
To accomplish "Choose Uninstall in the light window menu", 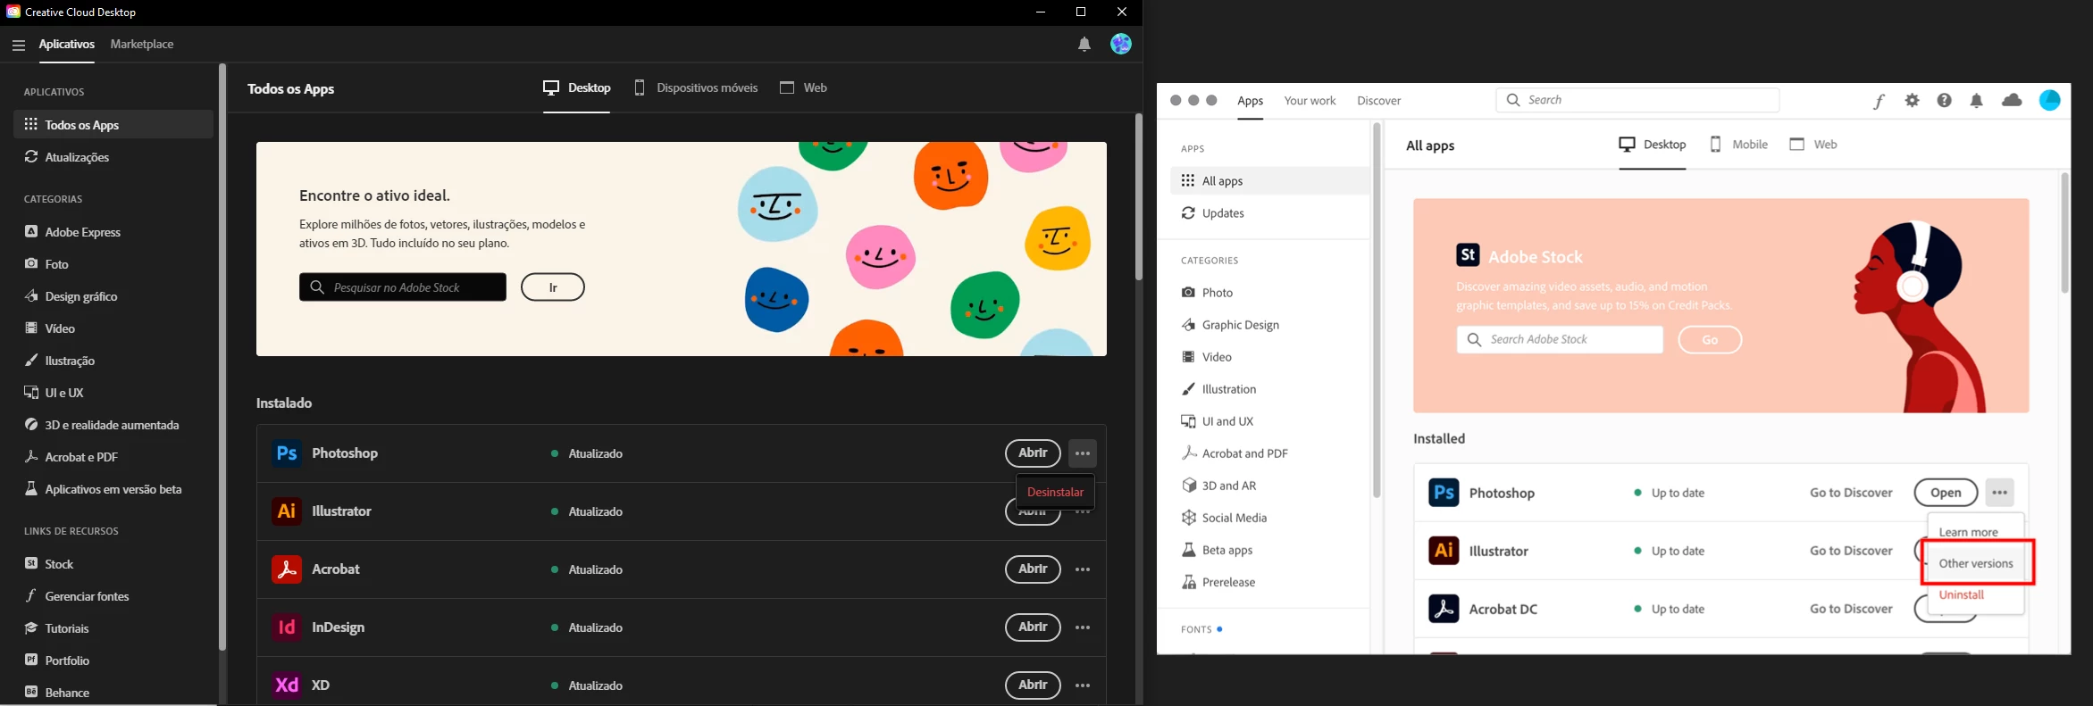I will [x=1962, y=594].
